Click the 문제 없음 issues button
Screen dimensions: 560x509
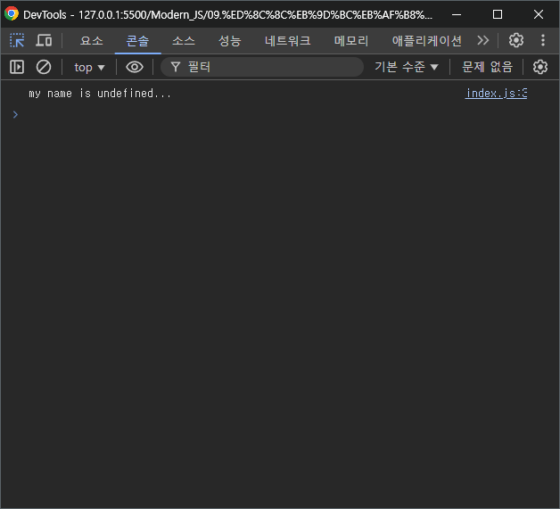(487, 67)
